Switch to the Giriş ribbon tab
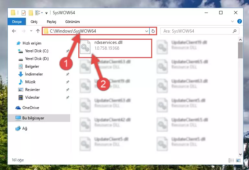This screenshot has width=249, height=170. tap(34, 22)
